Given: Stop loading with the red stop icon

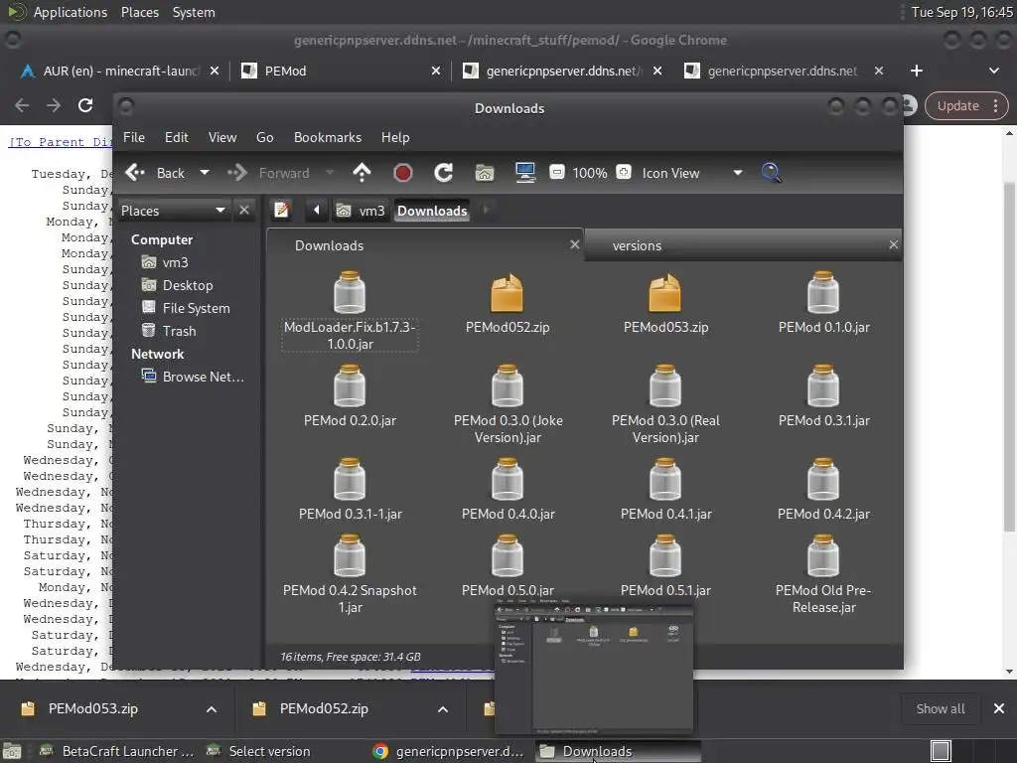Looking at the screenshot, I should (x=403, y=173).
